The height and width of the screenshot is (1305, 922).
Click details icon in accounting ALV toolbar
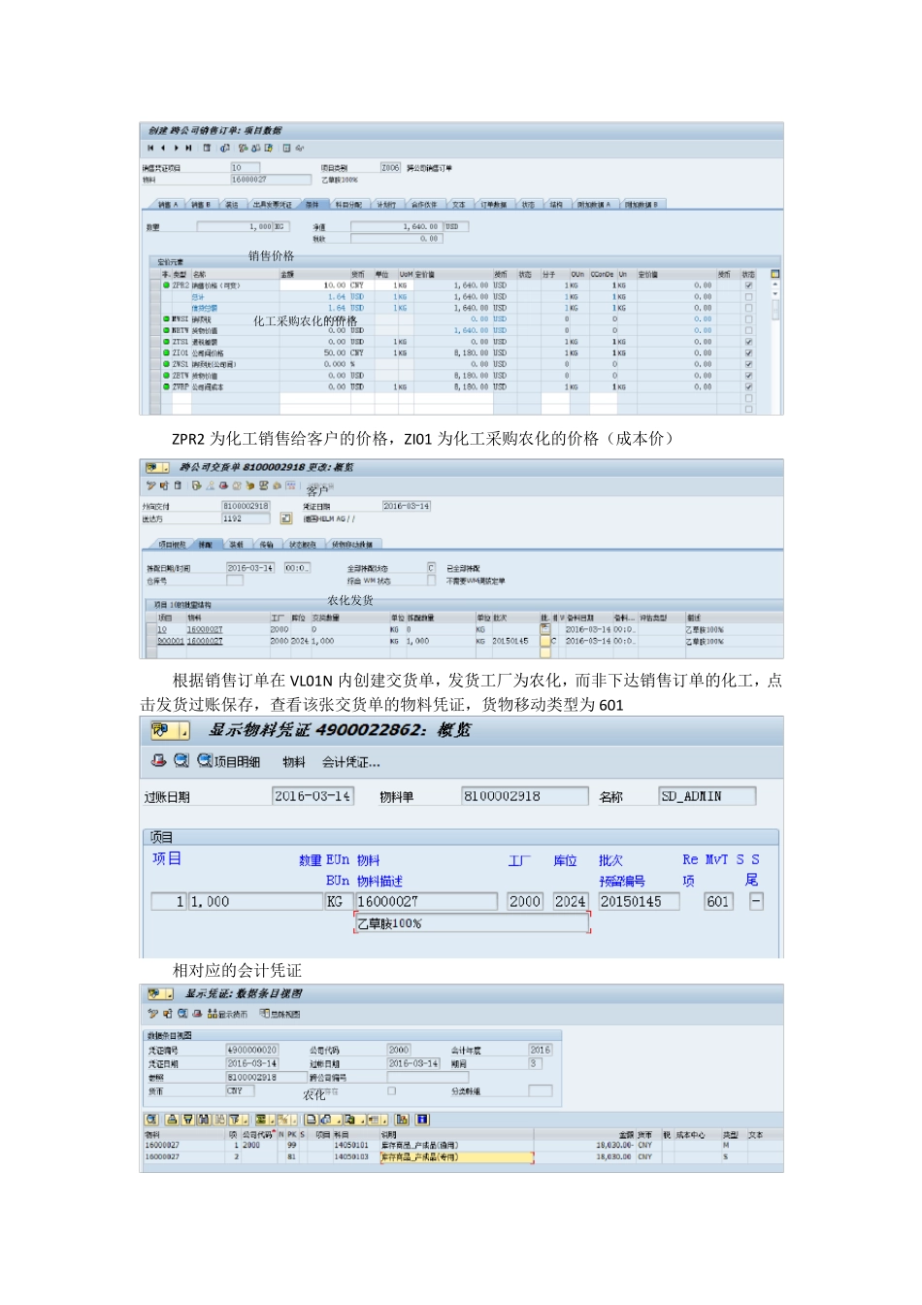point(151,1120)
